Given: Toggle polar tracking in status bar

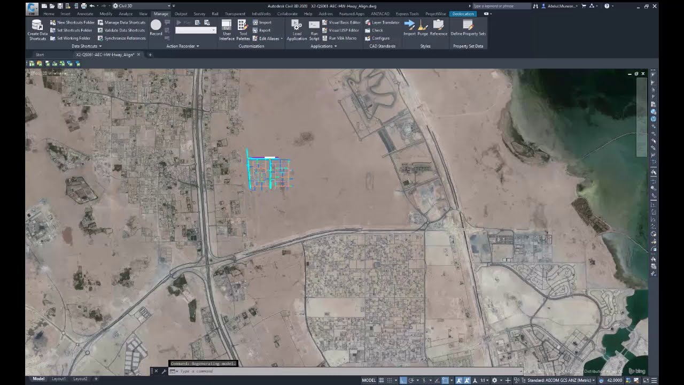Looking at the screenshot, I should (x=411, y=380).
